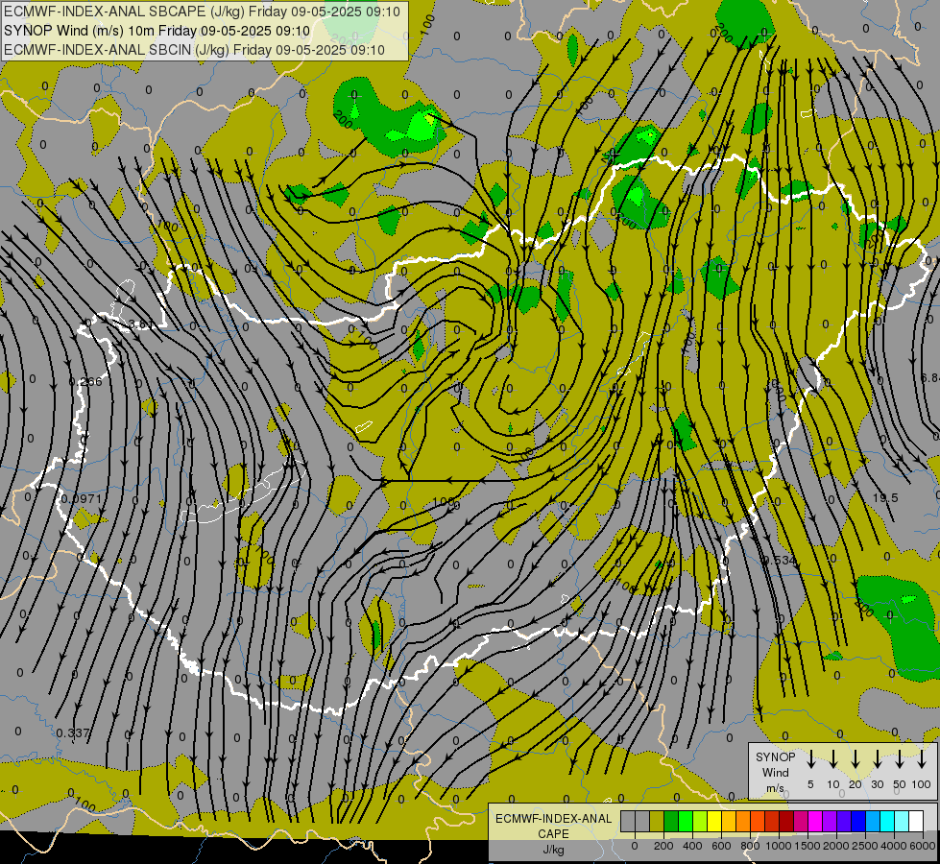Click the SYNOP Wind m/s legend label

point(775,772)
